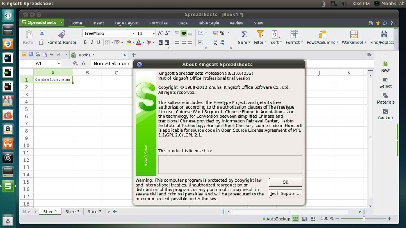Expand the Filter dropdown arrow
406x228 pixels.
[266, 43]
